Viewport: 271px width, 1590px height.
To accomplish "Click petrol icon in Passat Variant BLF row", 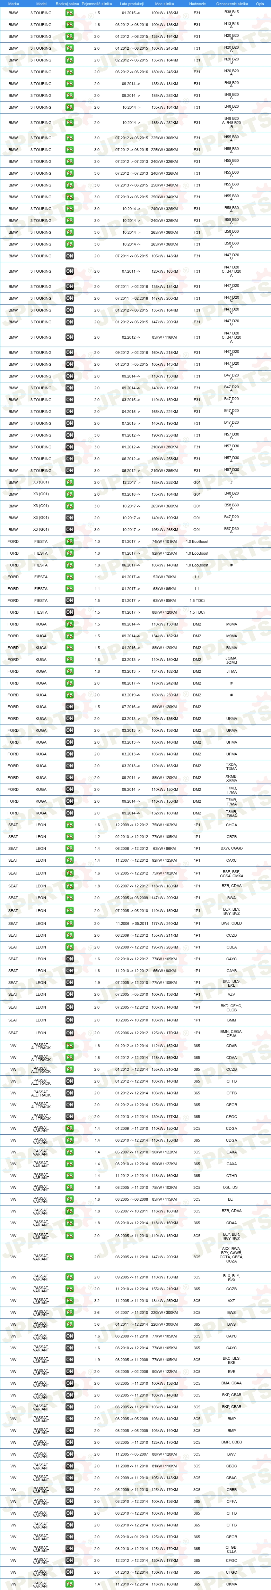I will point(70,1199).
